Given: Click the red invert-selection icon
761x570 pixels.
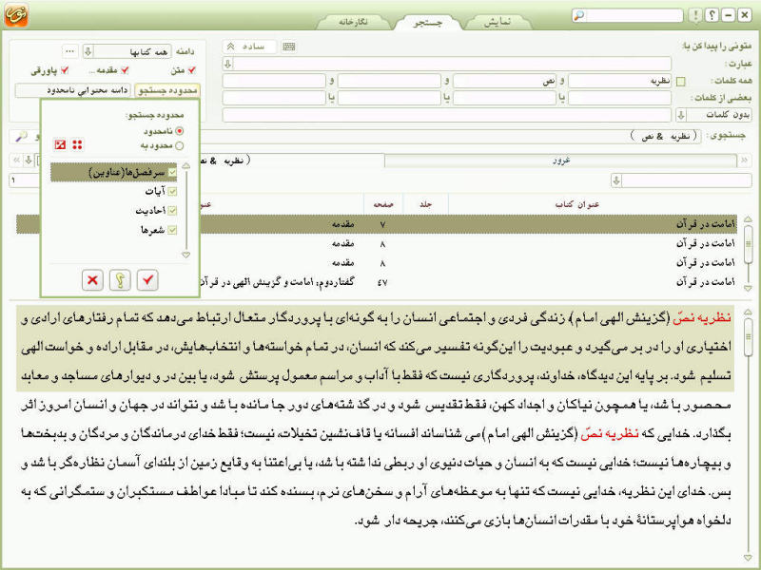Looking at the screenshot, I should [x=60, y=144].
